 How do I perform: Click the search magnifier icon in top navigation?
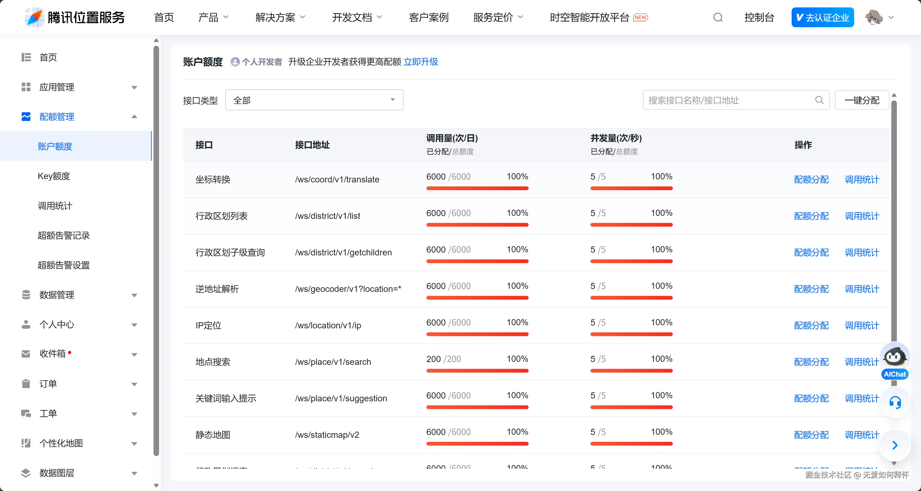tap(718, 18)
